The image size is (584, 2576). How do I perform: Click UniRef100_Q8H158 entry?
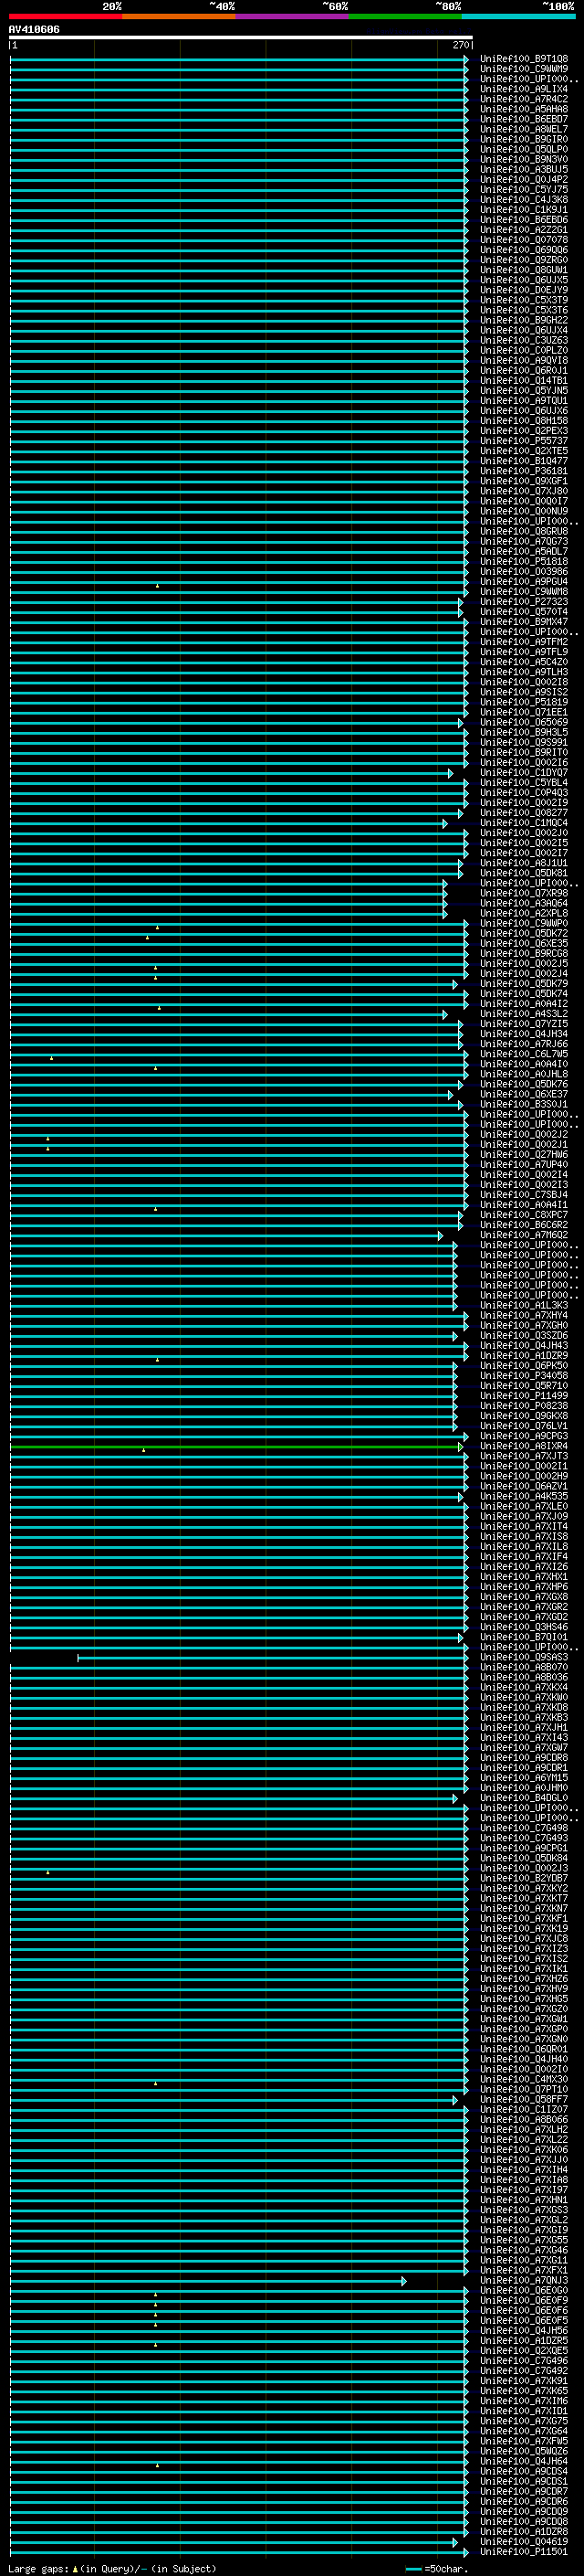coord(524,421)
